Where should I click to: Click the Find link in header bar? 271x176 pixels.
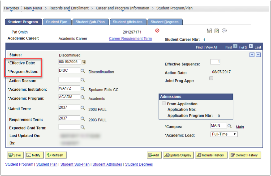tap(199, 47)
